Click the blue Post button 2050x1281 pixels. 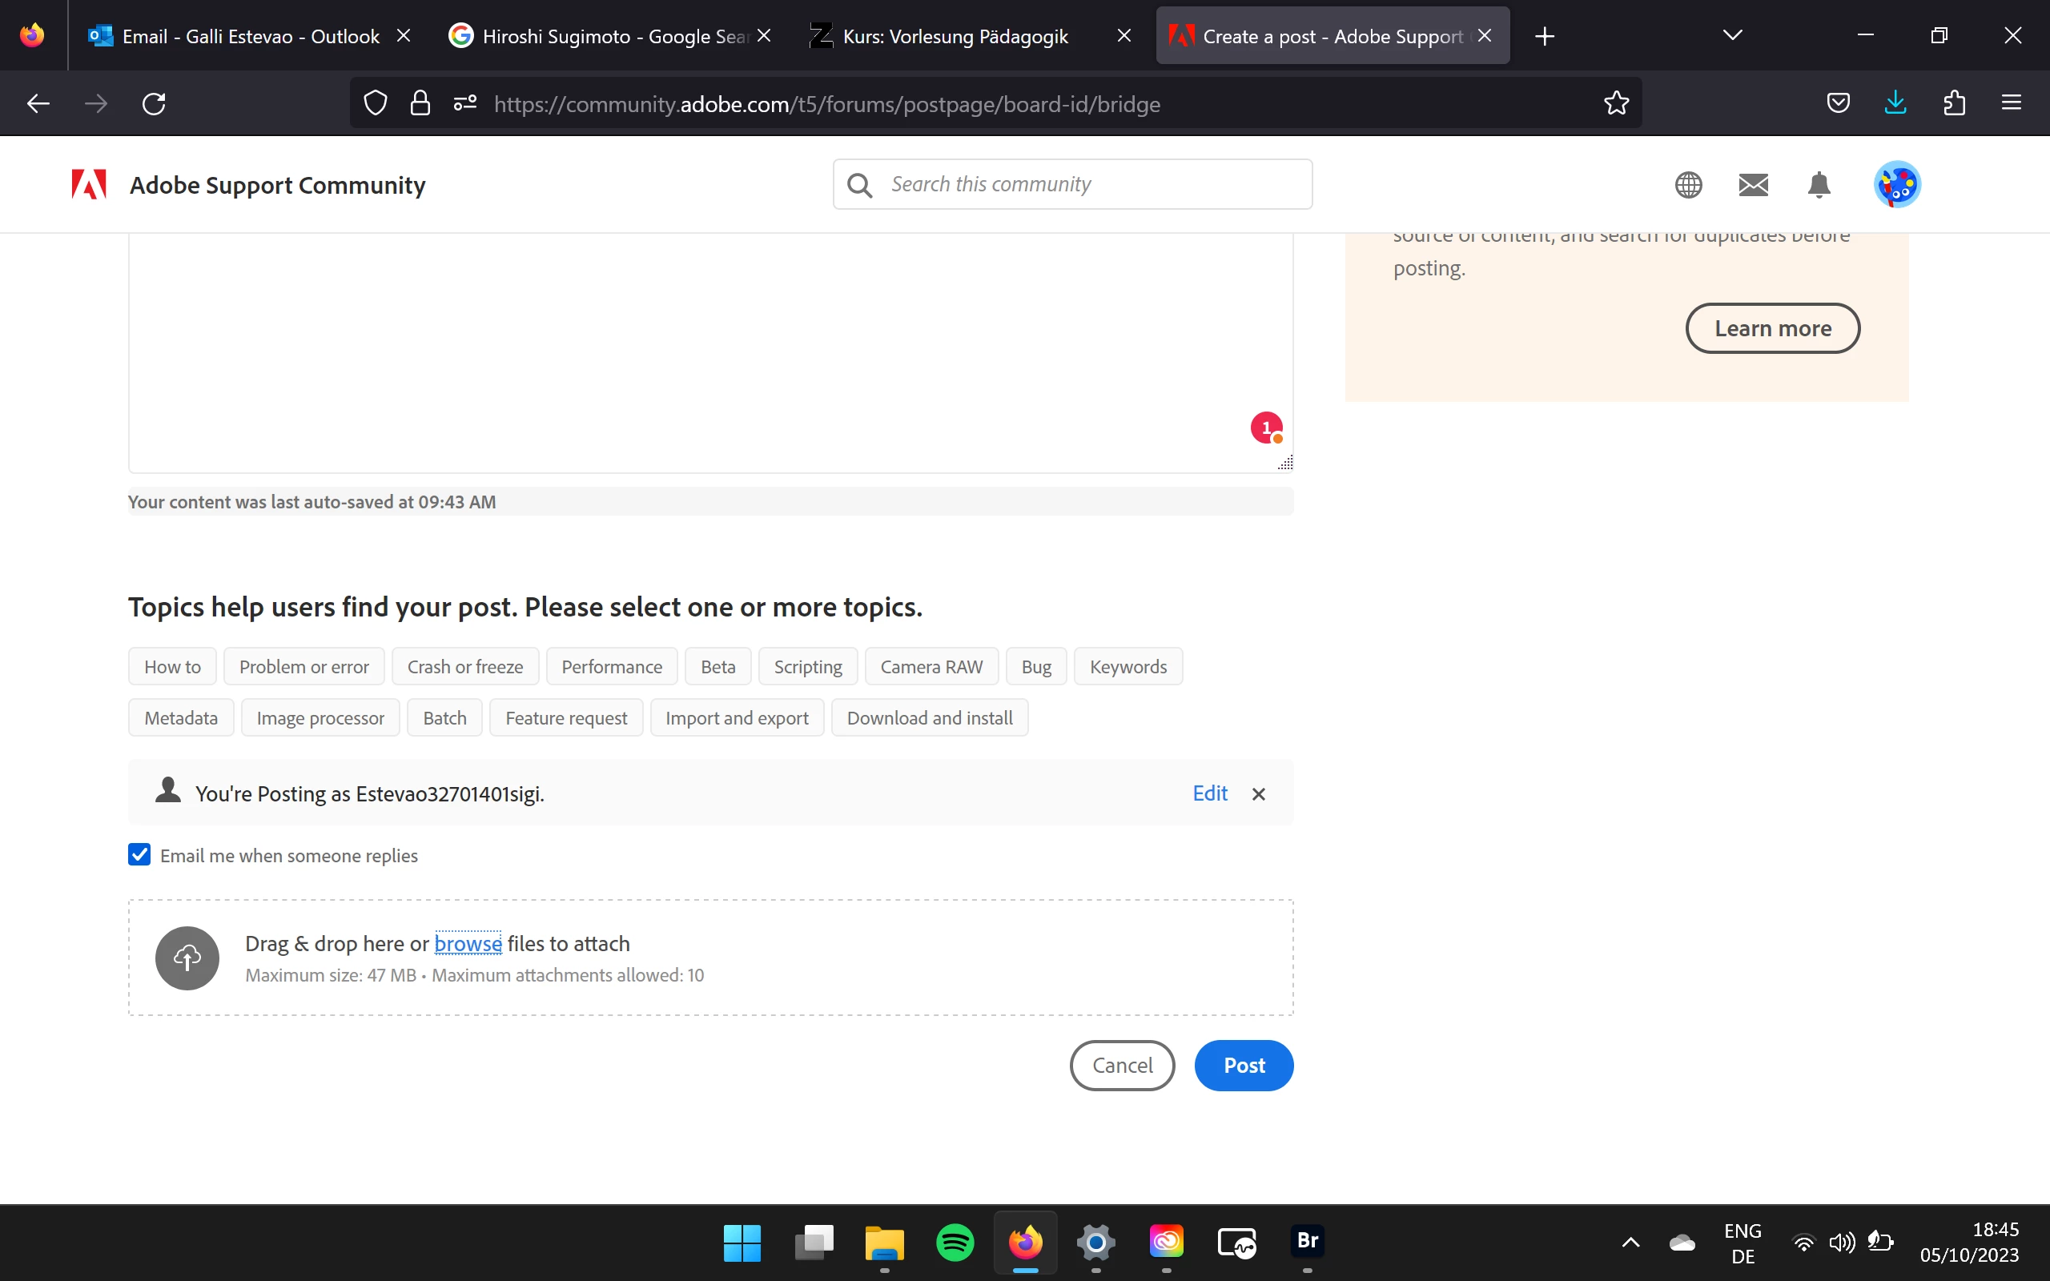tap(1243, 1065)
